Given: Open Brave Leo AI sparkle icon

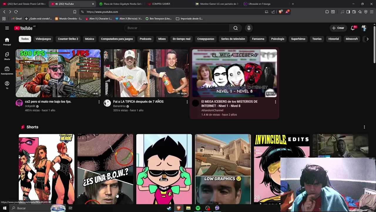Looking at the screenshot, I should (360, 12).
